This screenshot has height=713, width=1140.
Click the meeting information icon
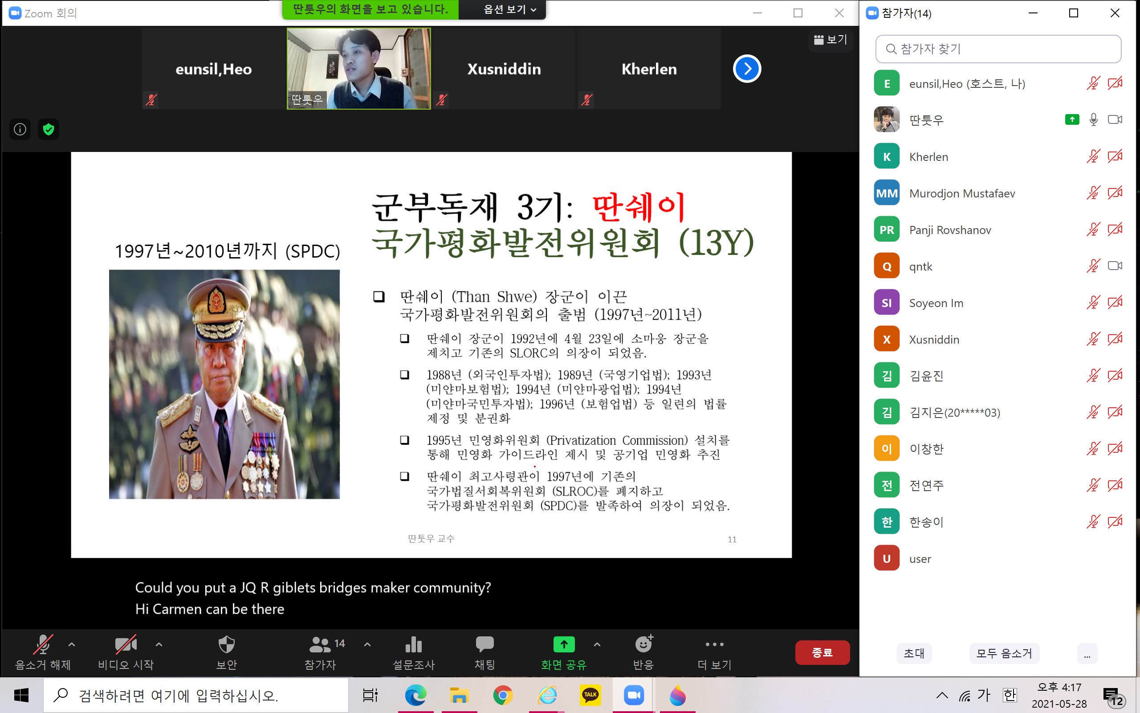click(20, 129)
